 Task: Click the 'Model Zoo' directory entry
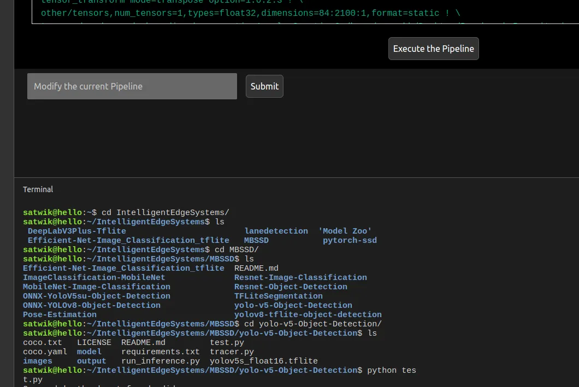coord(345,231)
